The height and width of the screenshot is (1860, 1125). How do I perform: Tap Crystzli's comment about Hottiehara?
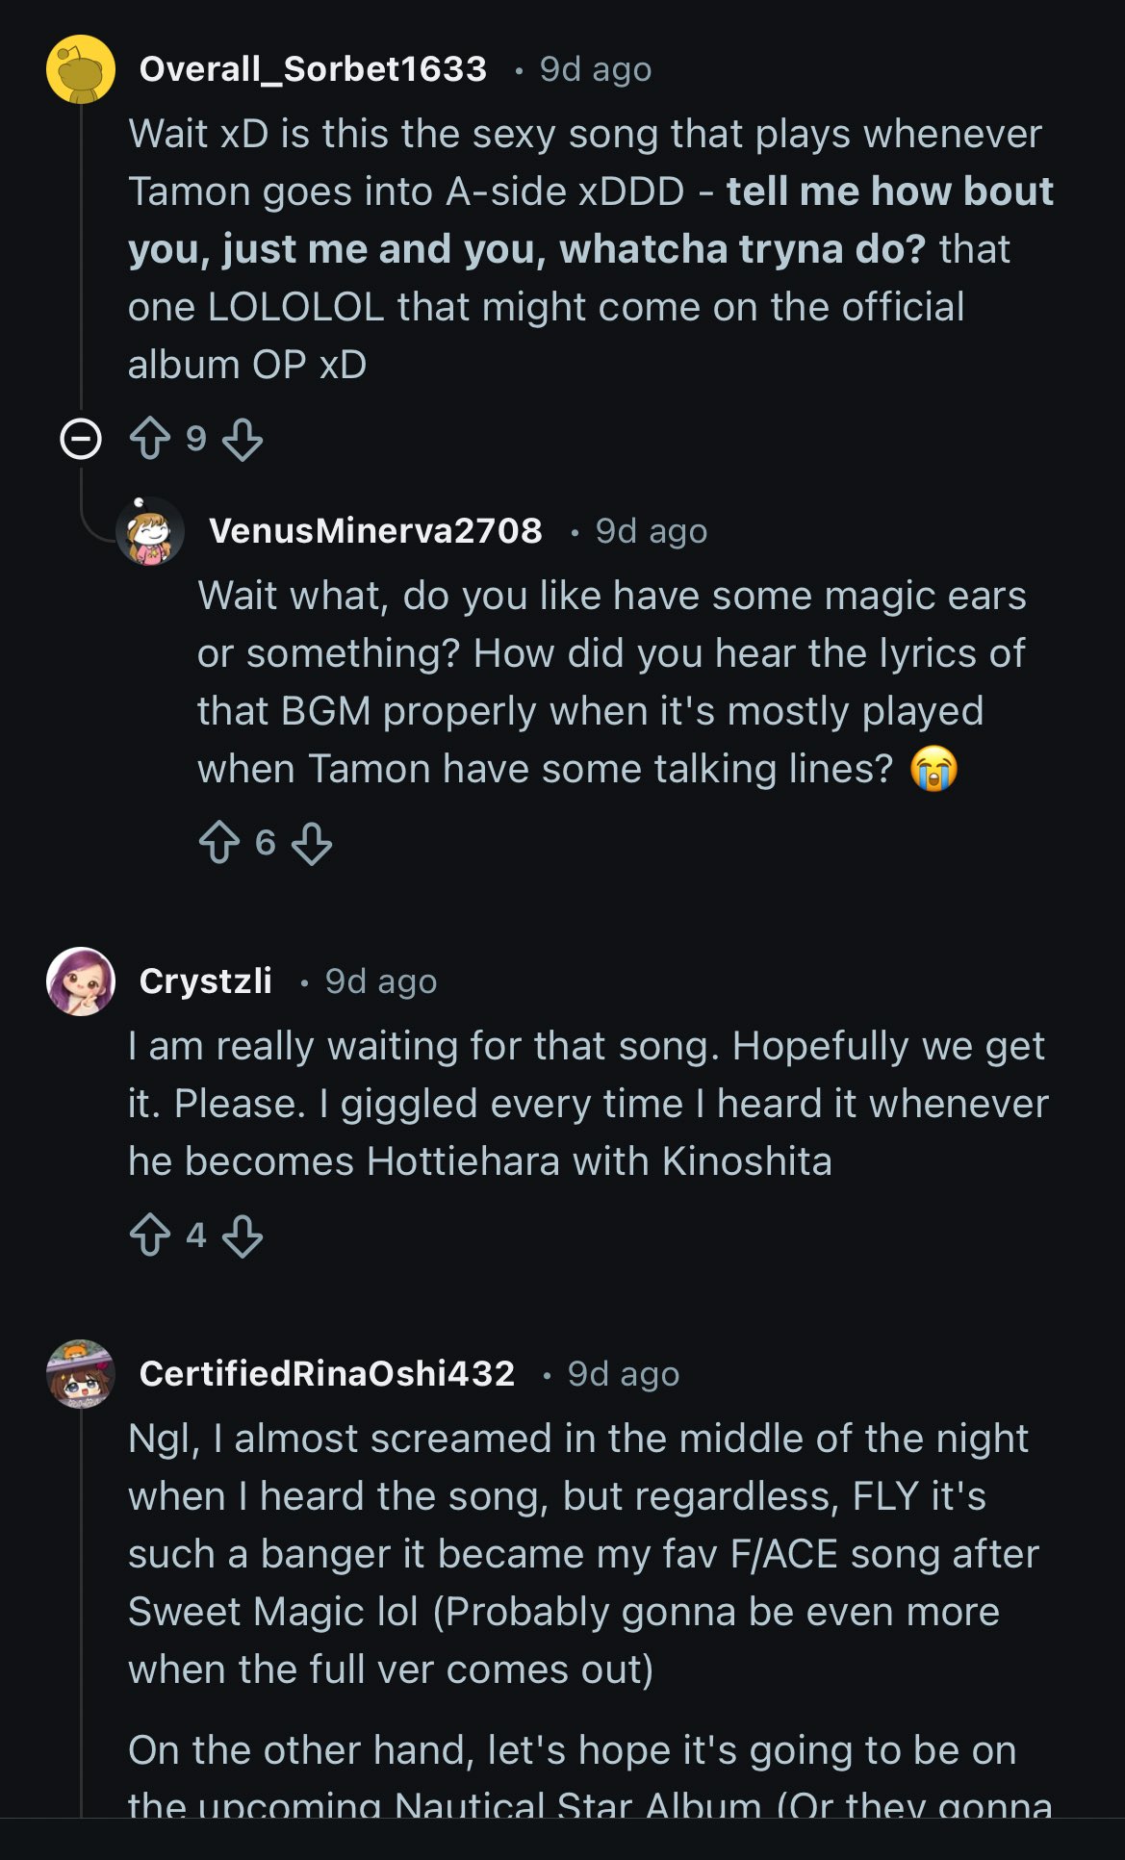tap(587, 1104)
